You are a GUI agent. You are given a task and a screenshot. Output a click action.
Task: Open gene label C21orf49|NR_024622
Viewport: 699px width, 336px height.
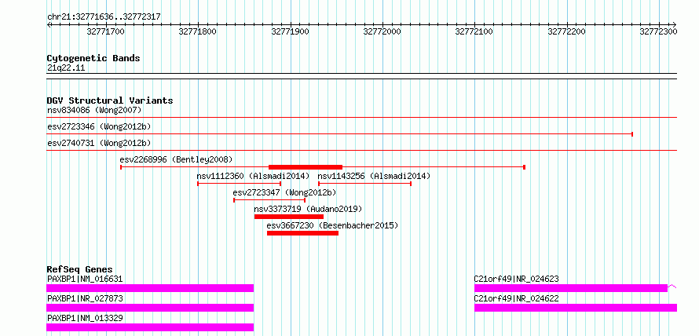[516, 298]
